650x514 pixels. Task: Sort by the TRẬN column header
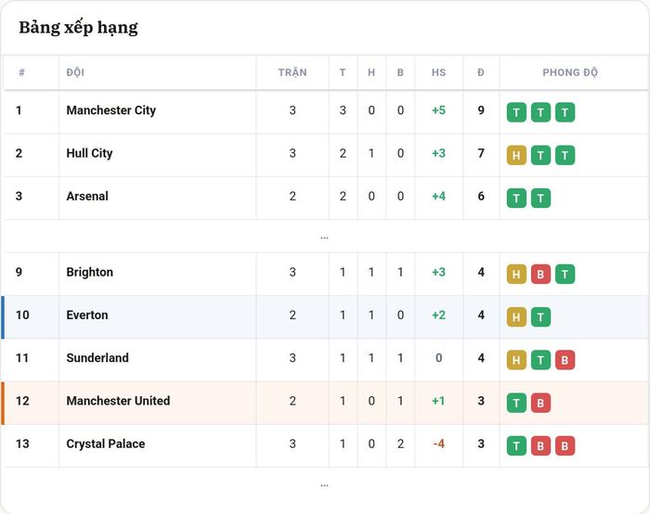[292, 72]
